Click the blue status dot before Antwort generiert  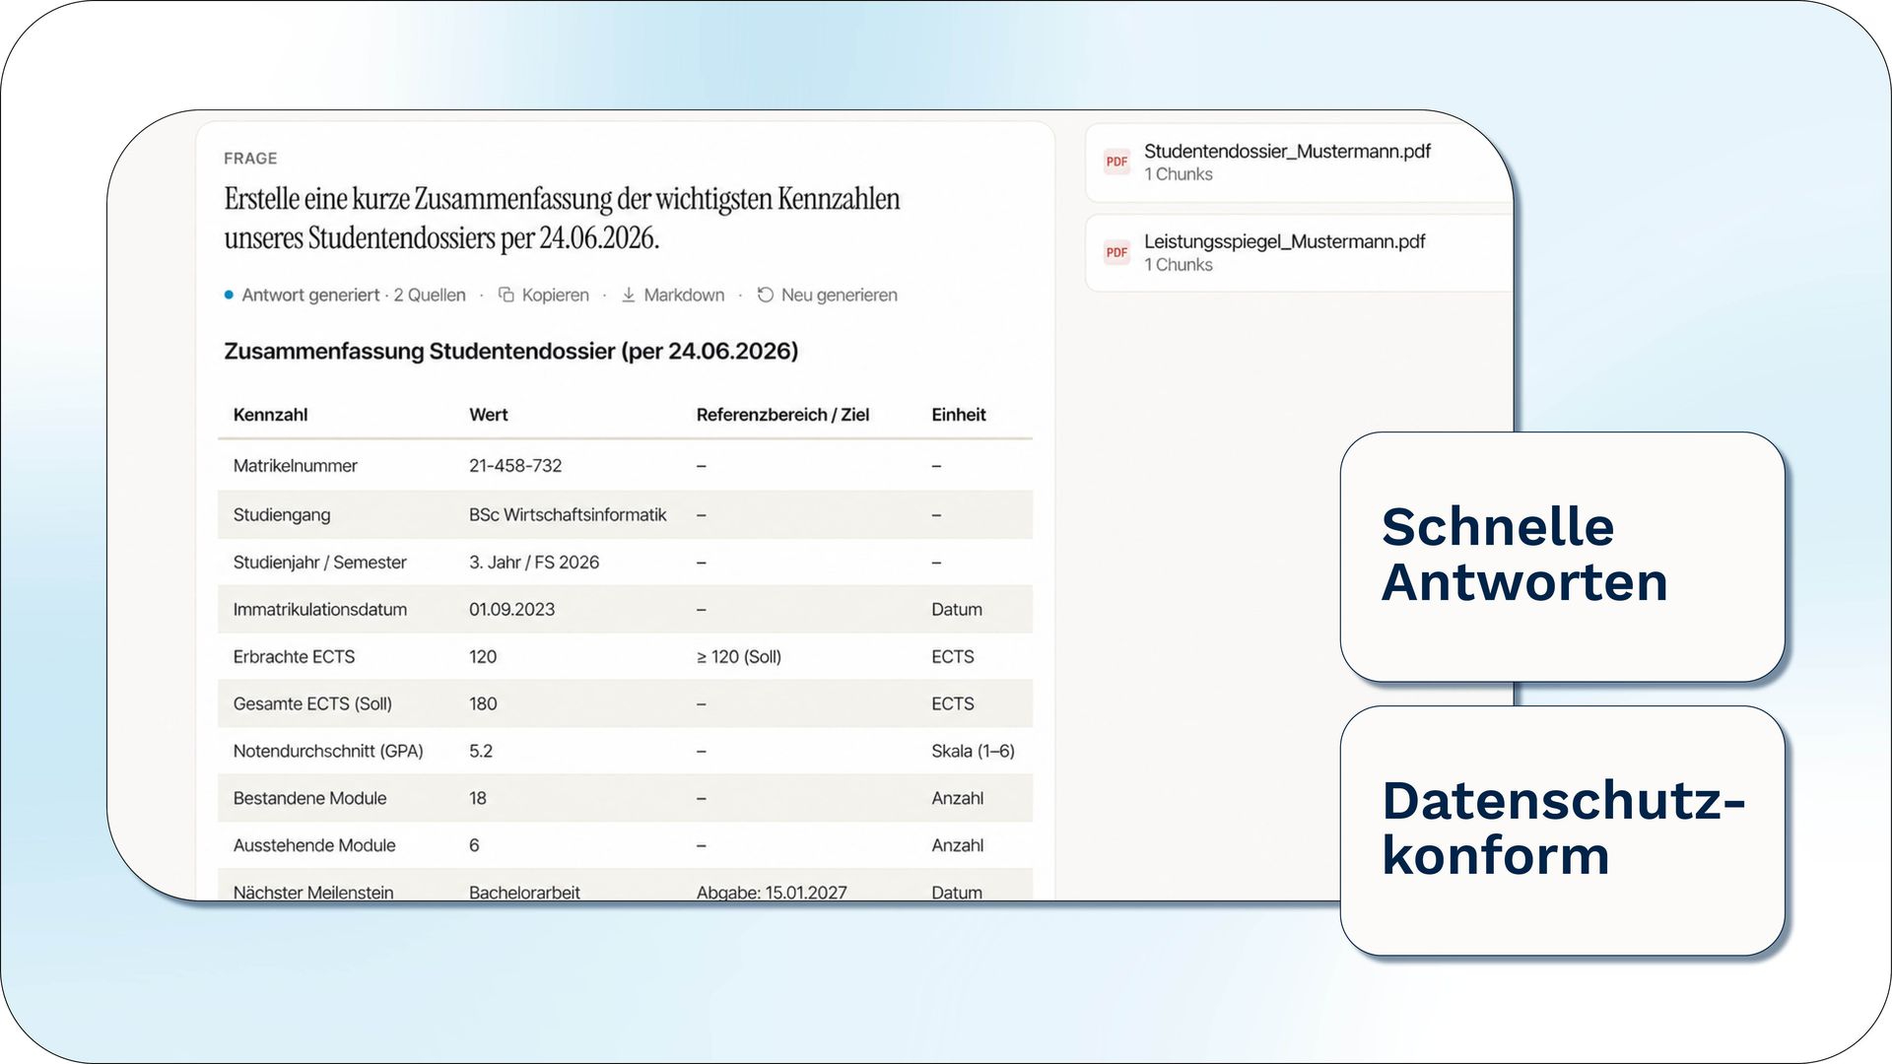coord(229,295)
